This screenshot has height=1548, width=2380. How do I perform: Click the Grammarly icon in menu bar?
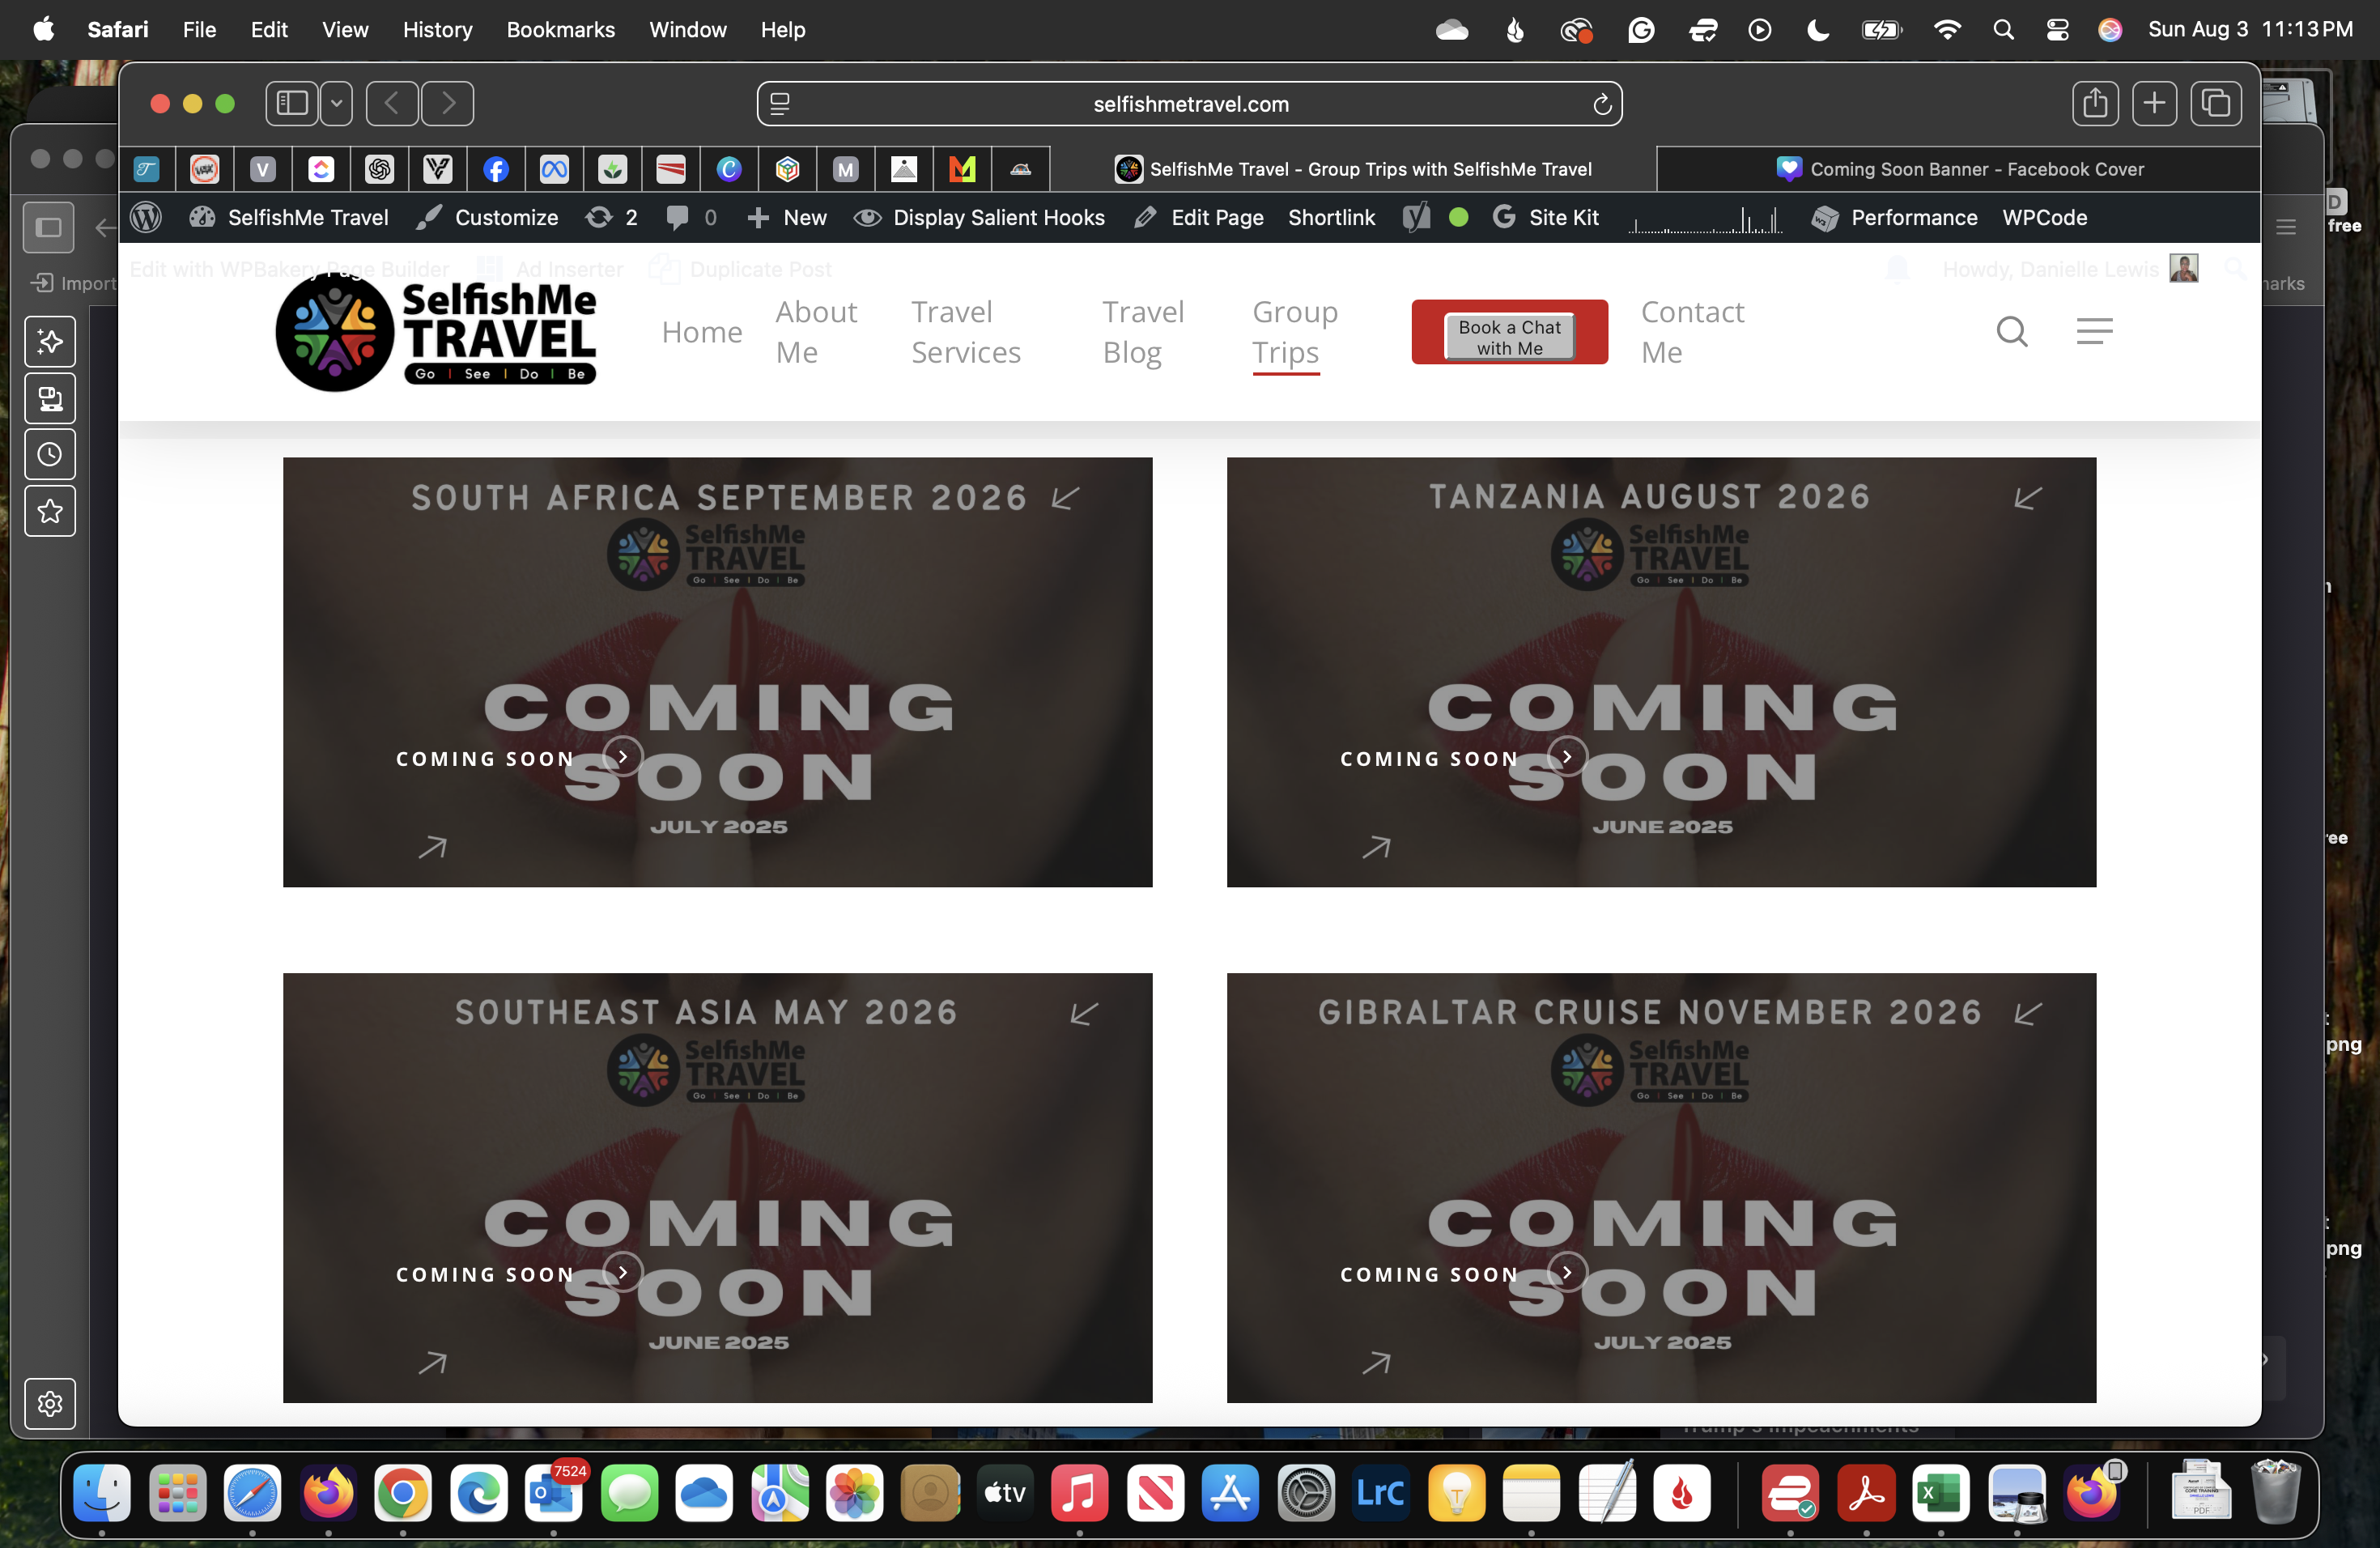pyautogui.click(x=1641, y=30)
